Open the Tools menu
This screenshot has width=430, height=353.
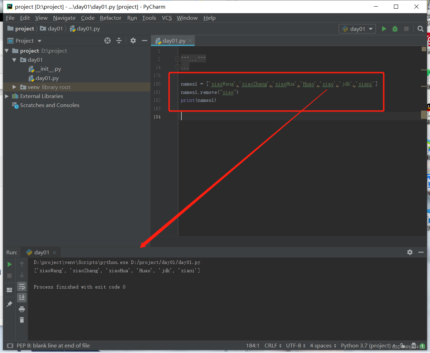[149, 18]
